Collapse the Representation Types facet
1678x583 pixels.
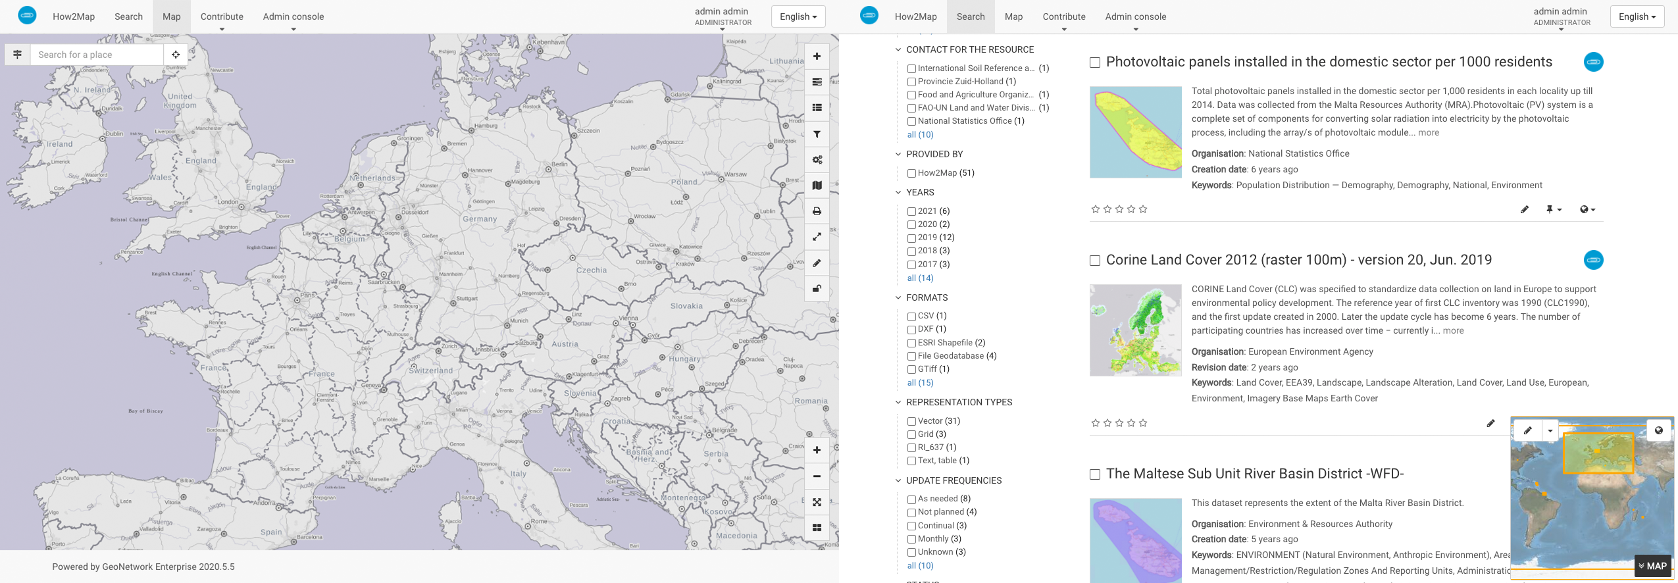coord(898,402)
